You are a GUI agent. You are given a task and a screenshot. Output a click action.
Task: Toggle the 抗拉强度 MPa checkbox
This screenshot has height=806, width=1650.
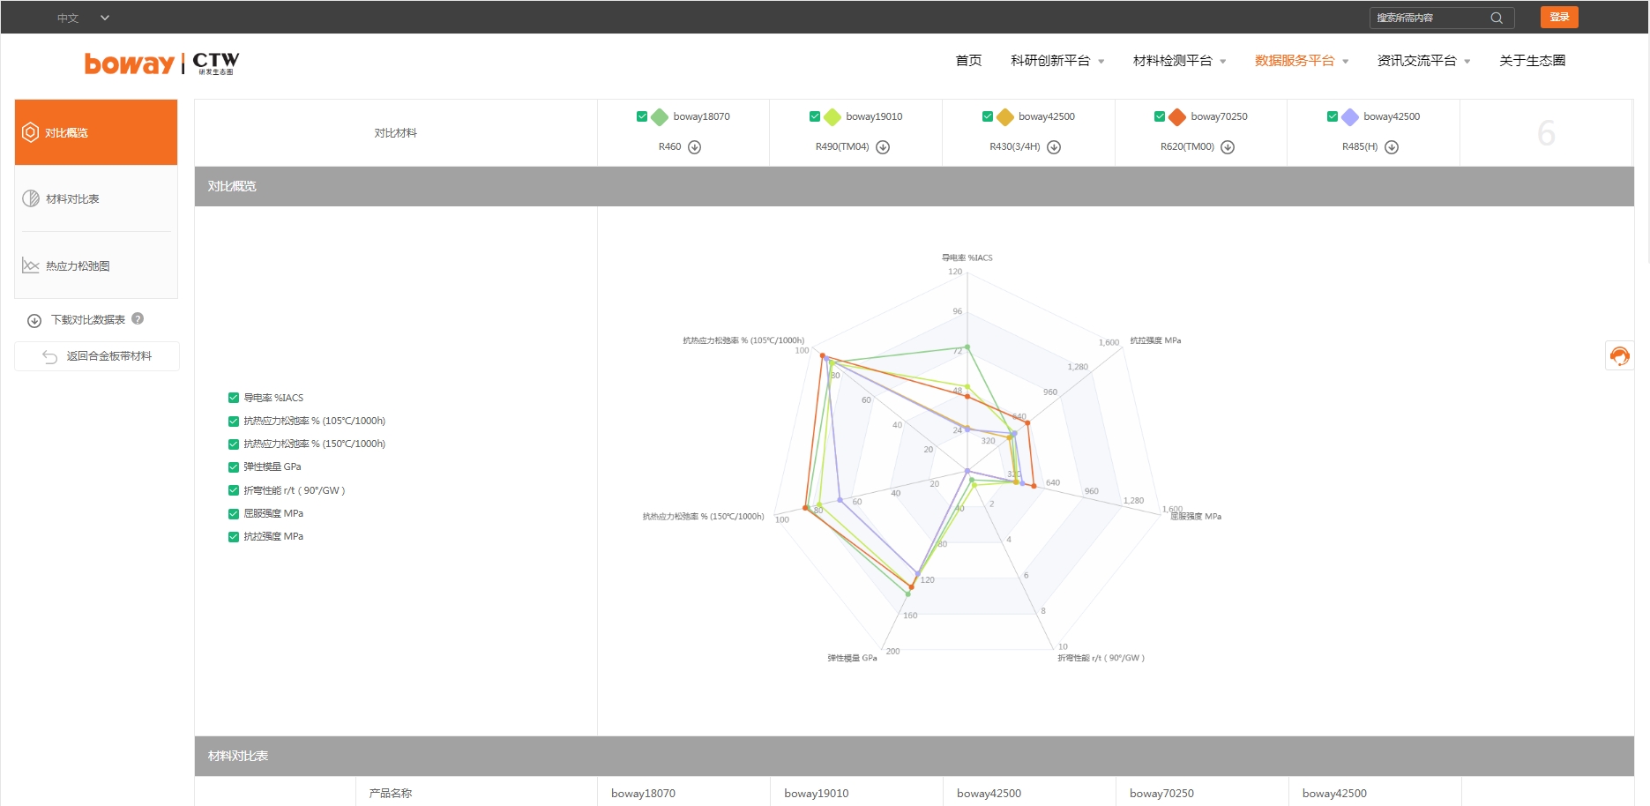point(234,537)
